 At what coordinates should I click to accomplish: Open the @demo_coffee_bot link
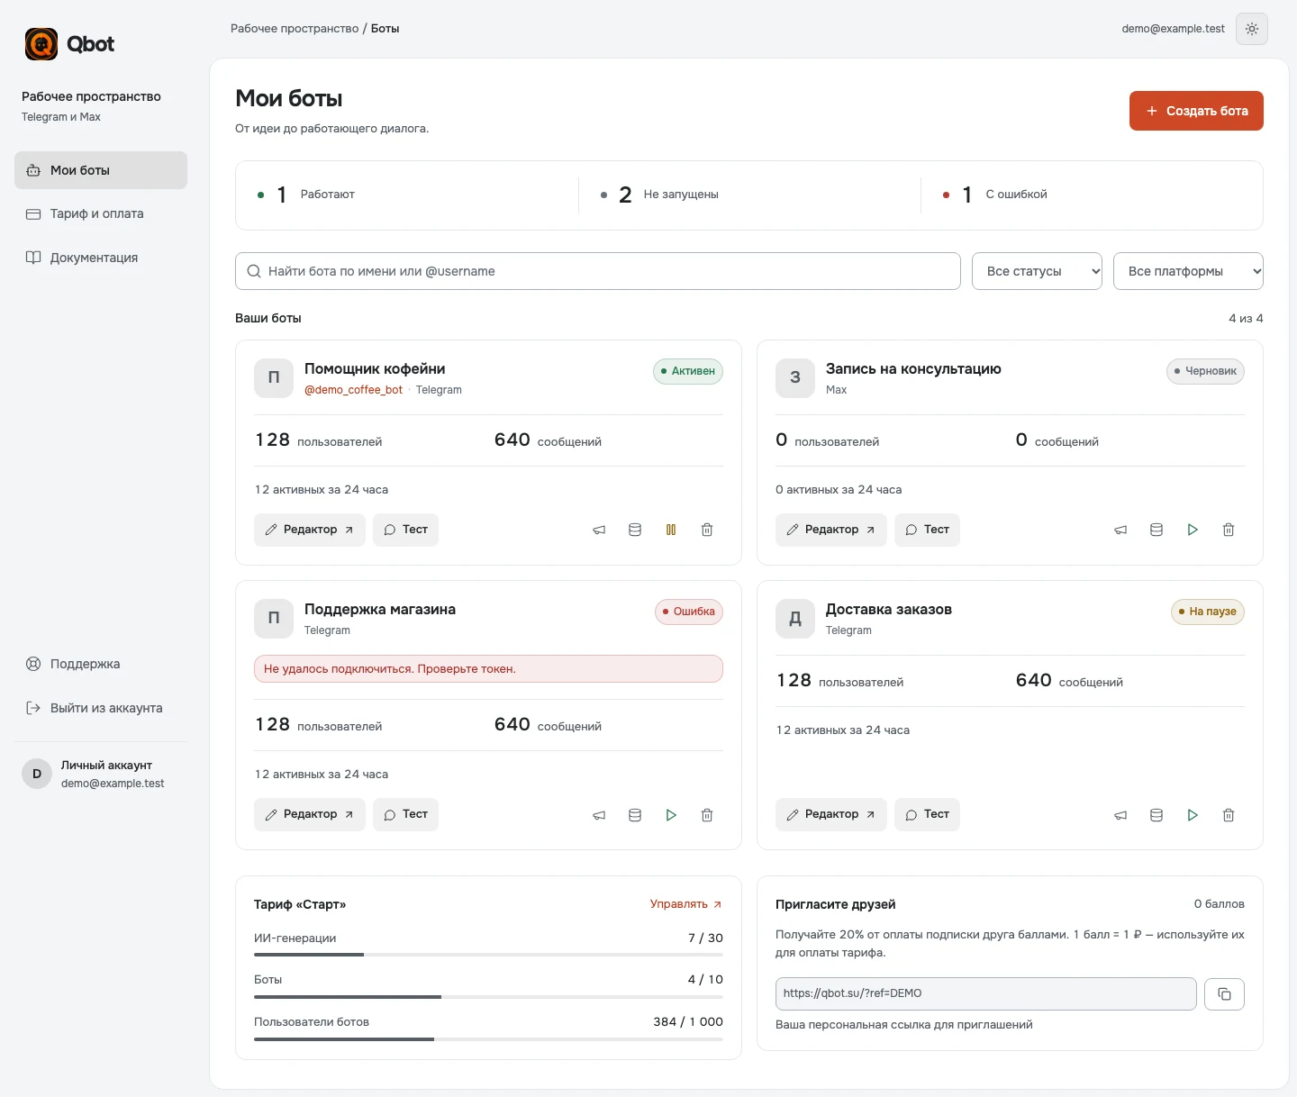pos(353,390)
